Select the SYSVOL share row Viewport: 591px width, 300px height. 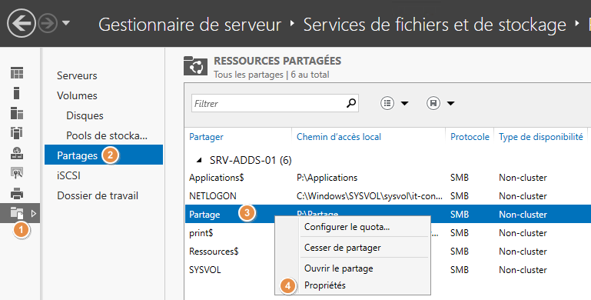pyautogui.click(x=204, y=270)
